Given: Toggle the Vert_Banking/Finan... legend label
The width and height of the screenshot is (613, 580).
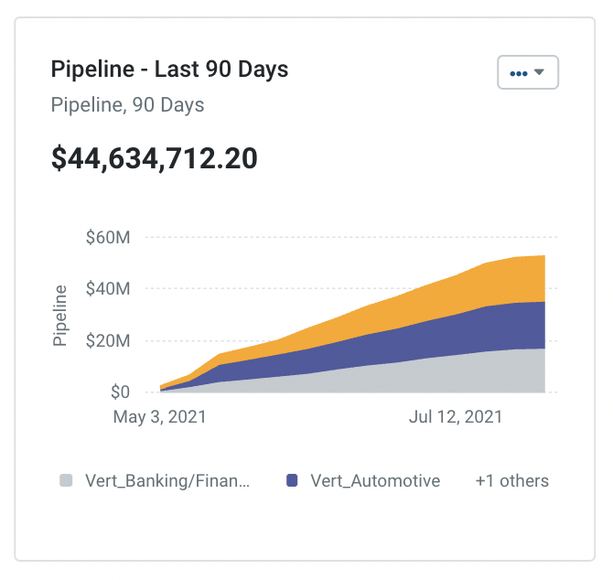Looking at the screenshot, I should [167, 480].
